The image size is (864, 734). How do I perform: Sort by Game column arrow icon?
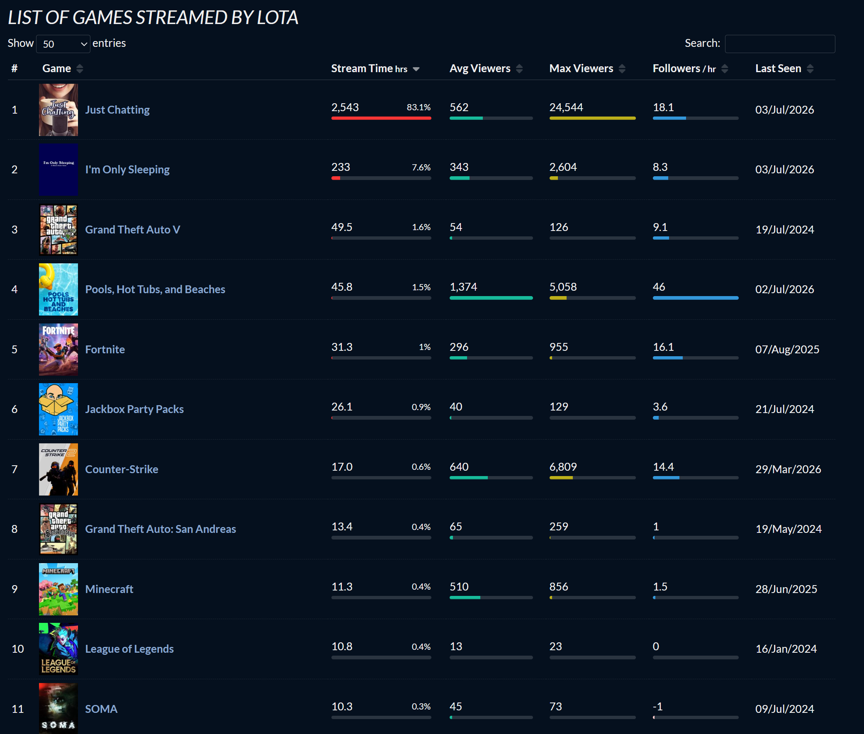80,69
